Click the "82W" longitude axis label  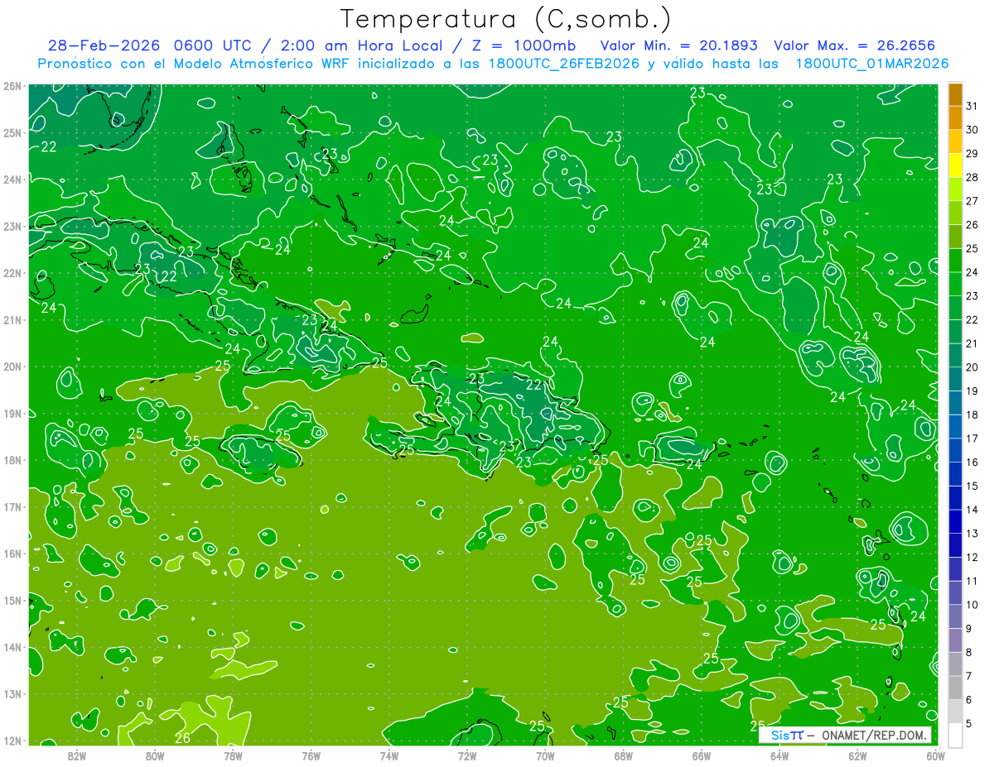76,755
